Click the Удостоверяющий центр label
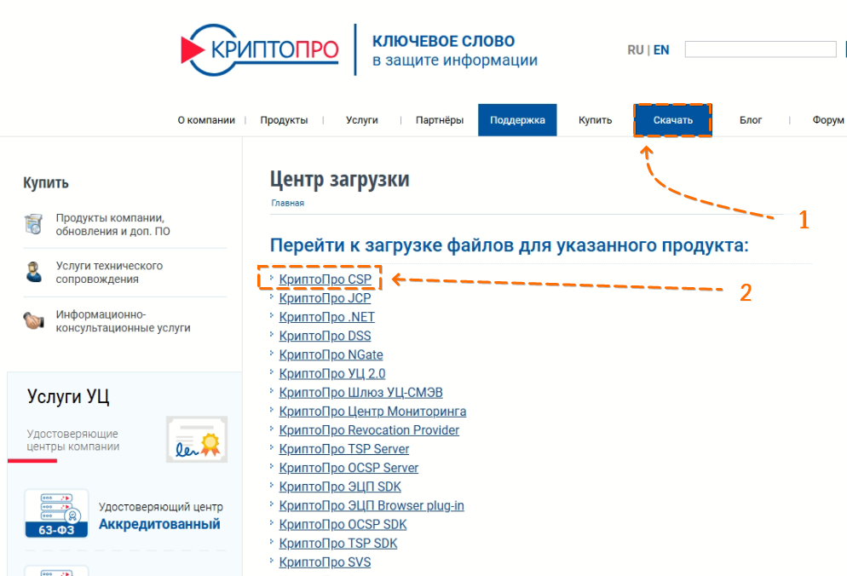 click(161, 507)
